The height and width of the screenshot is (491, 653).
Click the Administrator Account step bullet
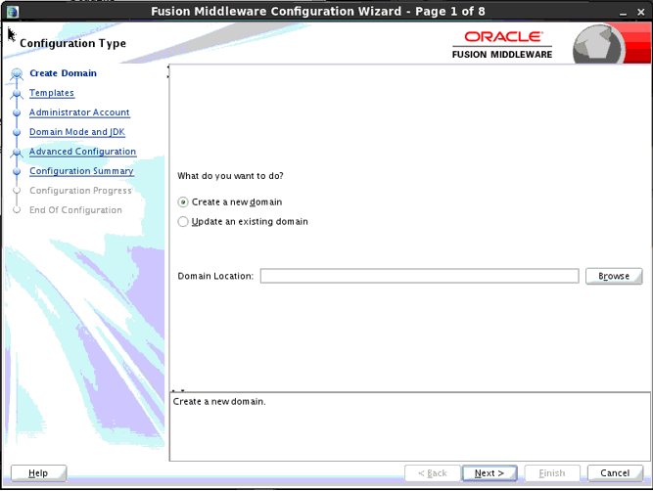[17, 112]
